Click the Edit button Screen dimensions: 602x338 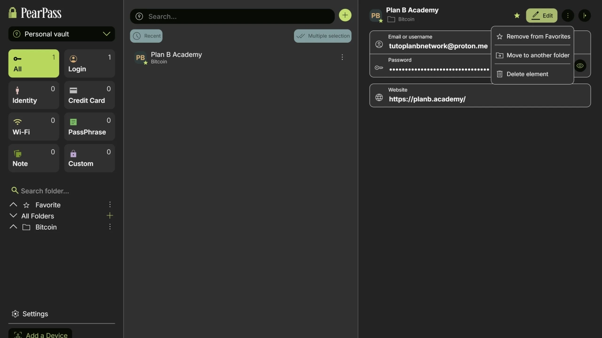541,15
